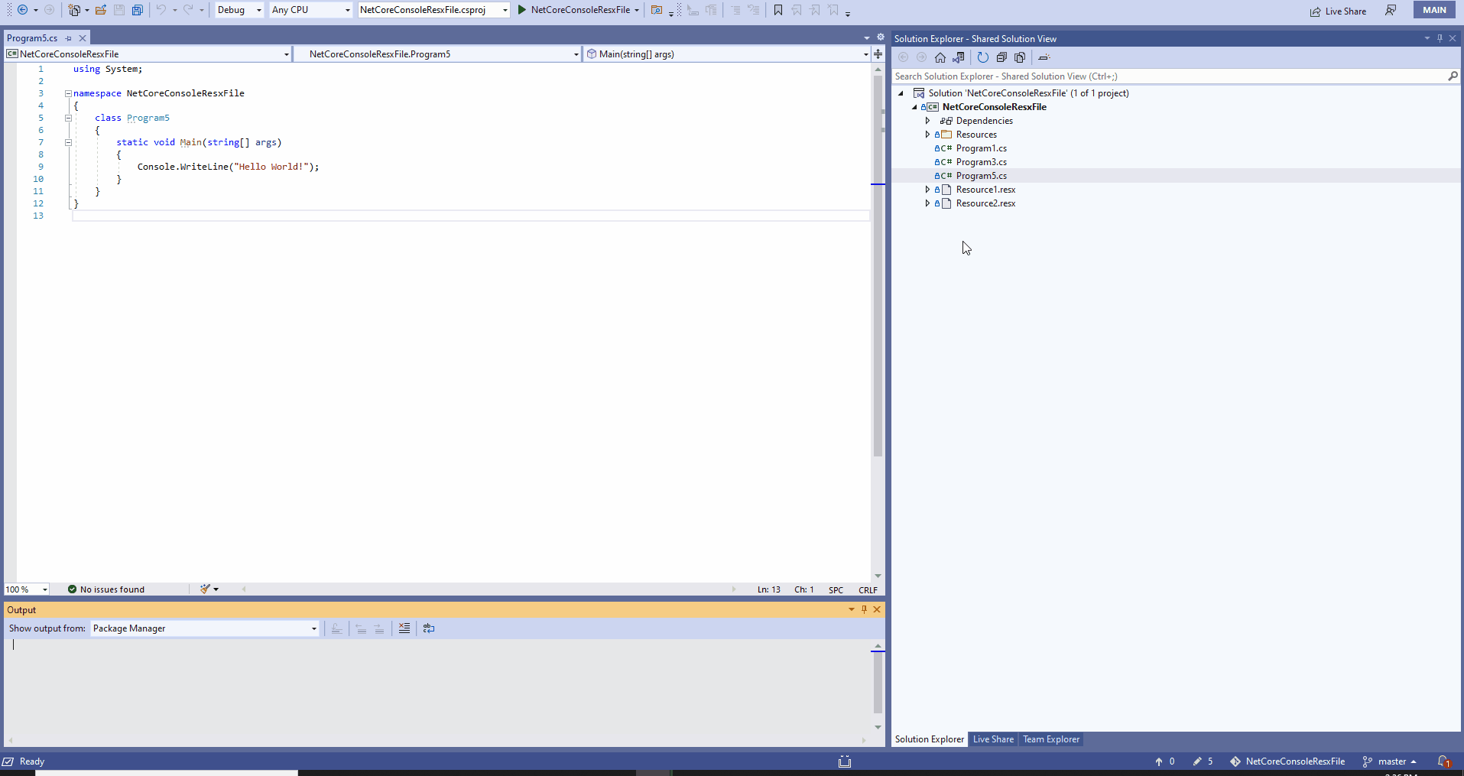The width and height of the screenshot is (1464, 776).
Task: Click the Save All icon in the toolbar
Action: (x=138, y=10)
